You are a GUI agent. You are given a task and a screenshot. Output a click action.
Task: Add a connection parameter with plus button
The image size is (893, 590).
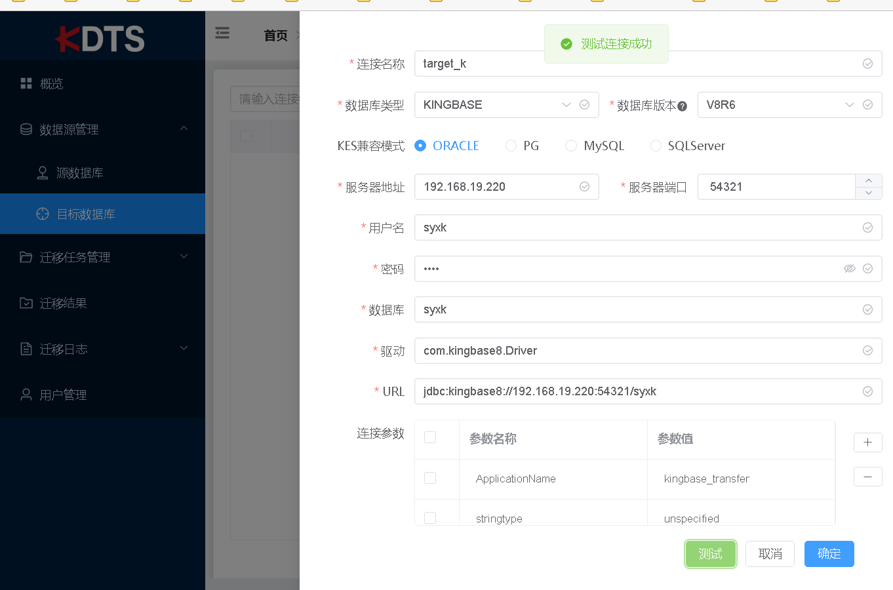coord(868,442)
